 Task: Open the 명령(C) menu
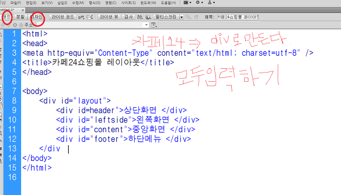111,3
